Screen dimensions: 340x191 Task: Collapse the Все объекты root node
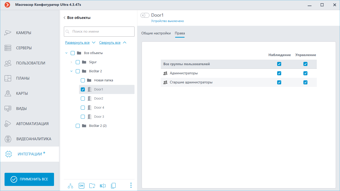pos(66,53)
